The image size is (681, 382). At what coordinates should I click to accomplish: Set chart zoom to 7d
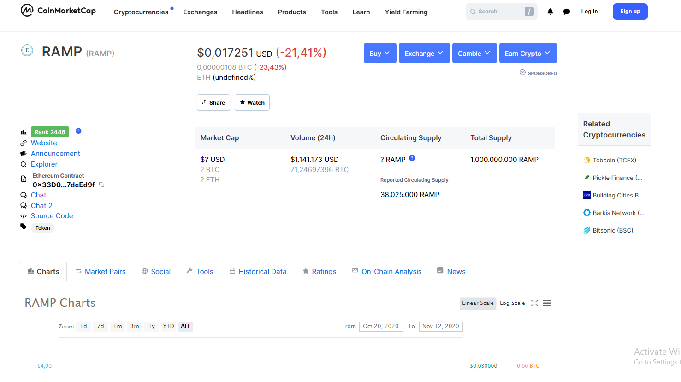[101, 326]
